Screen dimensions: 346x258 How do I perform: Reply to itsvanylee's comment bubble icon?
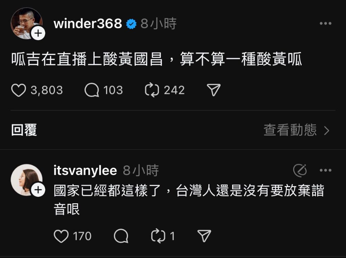[x=121, y=236]
